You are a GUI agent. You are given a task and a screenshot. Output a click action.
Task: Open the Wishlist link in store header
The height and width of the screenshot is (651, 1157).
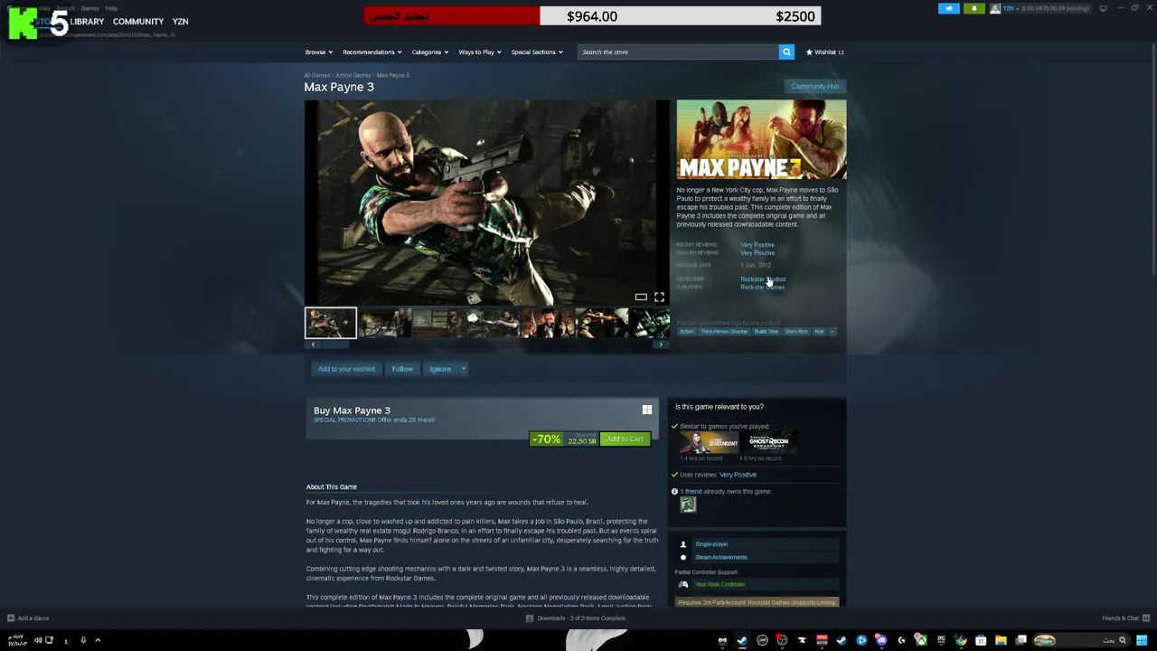[824, 52]
